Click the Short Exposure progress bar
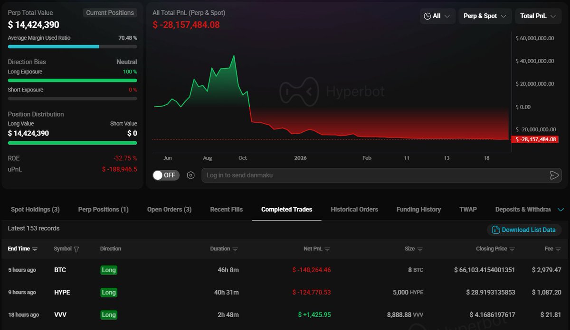This screenshot has width=570, height=330. point(72,99)
